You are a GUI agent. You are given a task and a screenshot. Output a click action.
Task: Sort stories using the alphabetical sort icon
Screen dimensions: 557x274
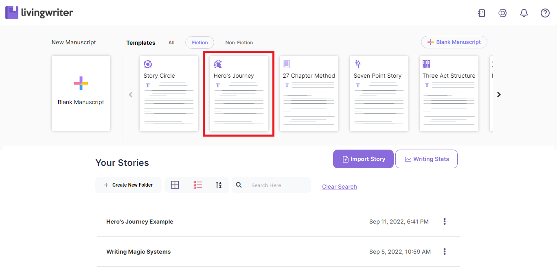pyautogui.click(x=219, y=185)
